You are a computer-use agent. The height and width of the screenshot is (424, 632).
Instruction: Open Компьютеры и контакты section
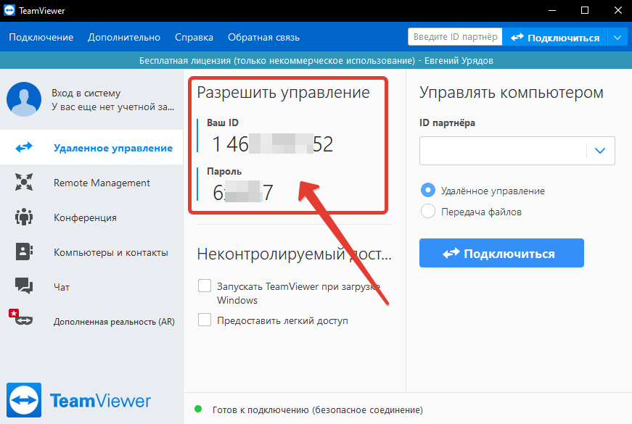pyautogui.click(x=91, y=252)
